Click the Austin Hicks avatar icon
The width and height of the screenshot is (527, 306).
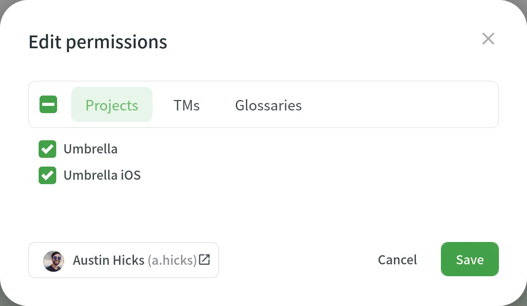pyautogui.click(x=53, y=260)
